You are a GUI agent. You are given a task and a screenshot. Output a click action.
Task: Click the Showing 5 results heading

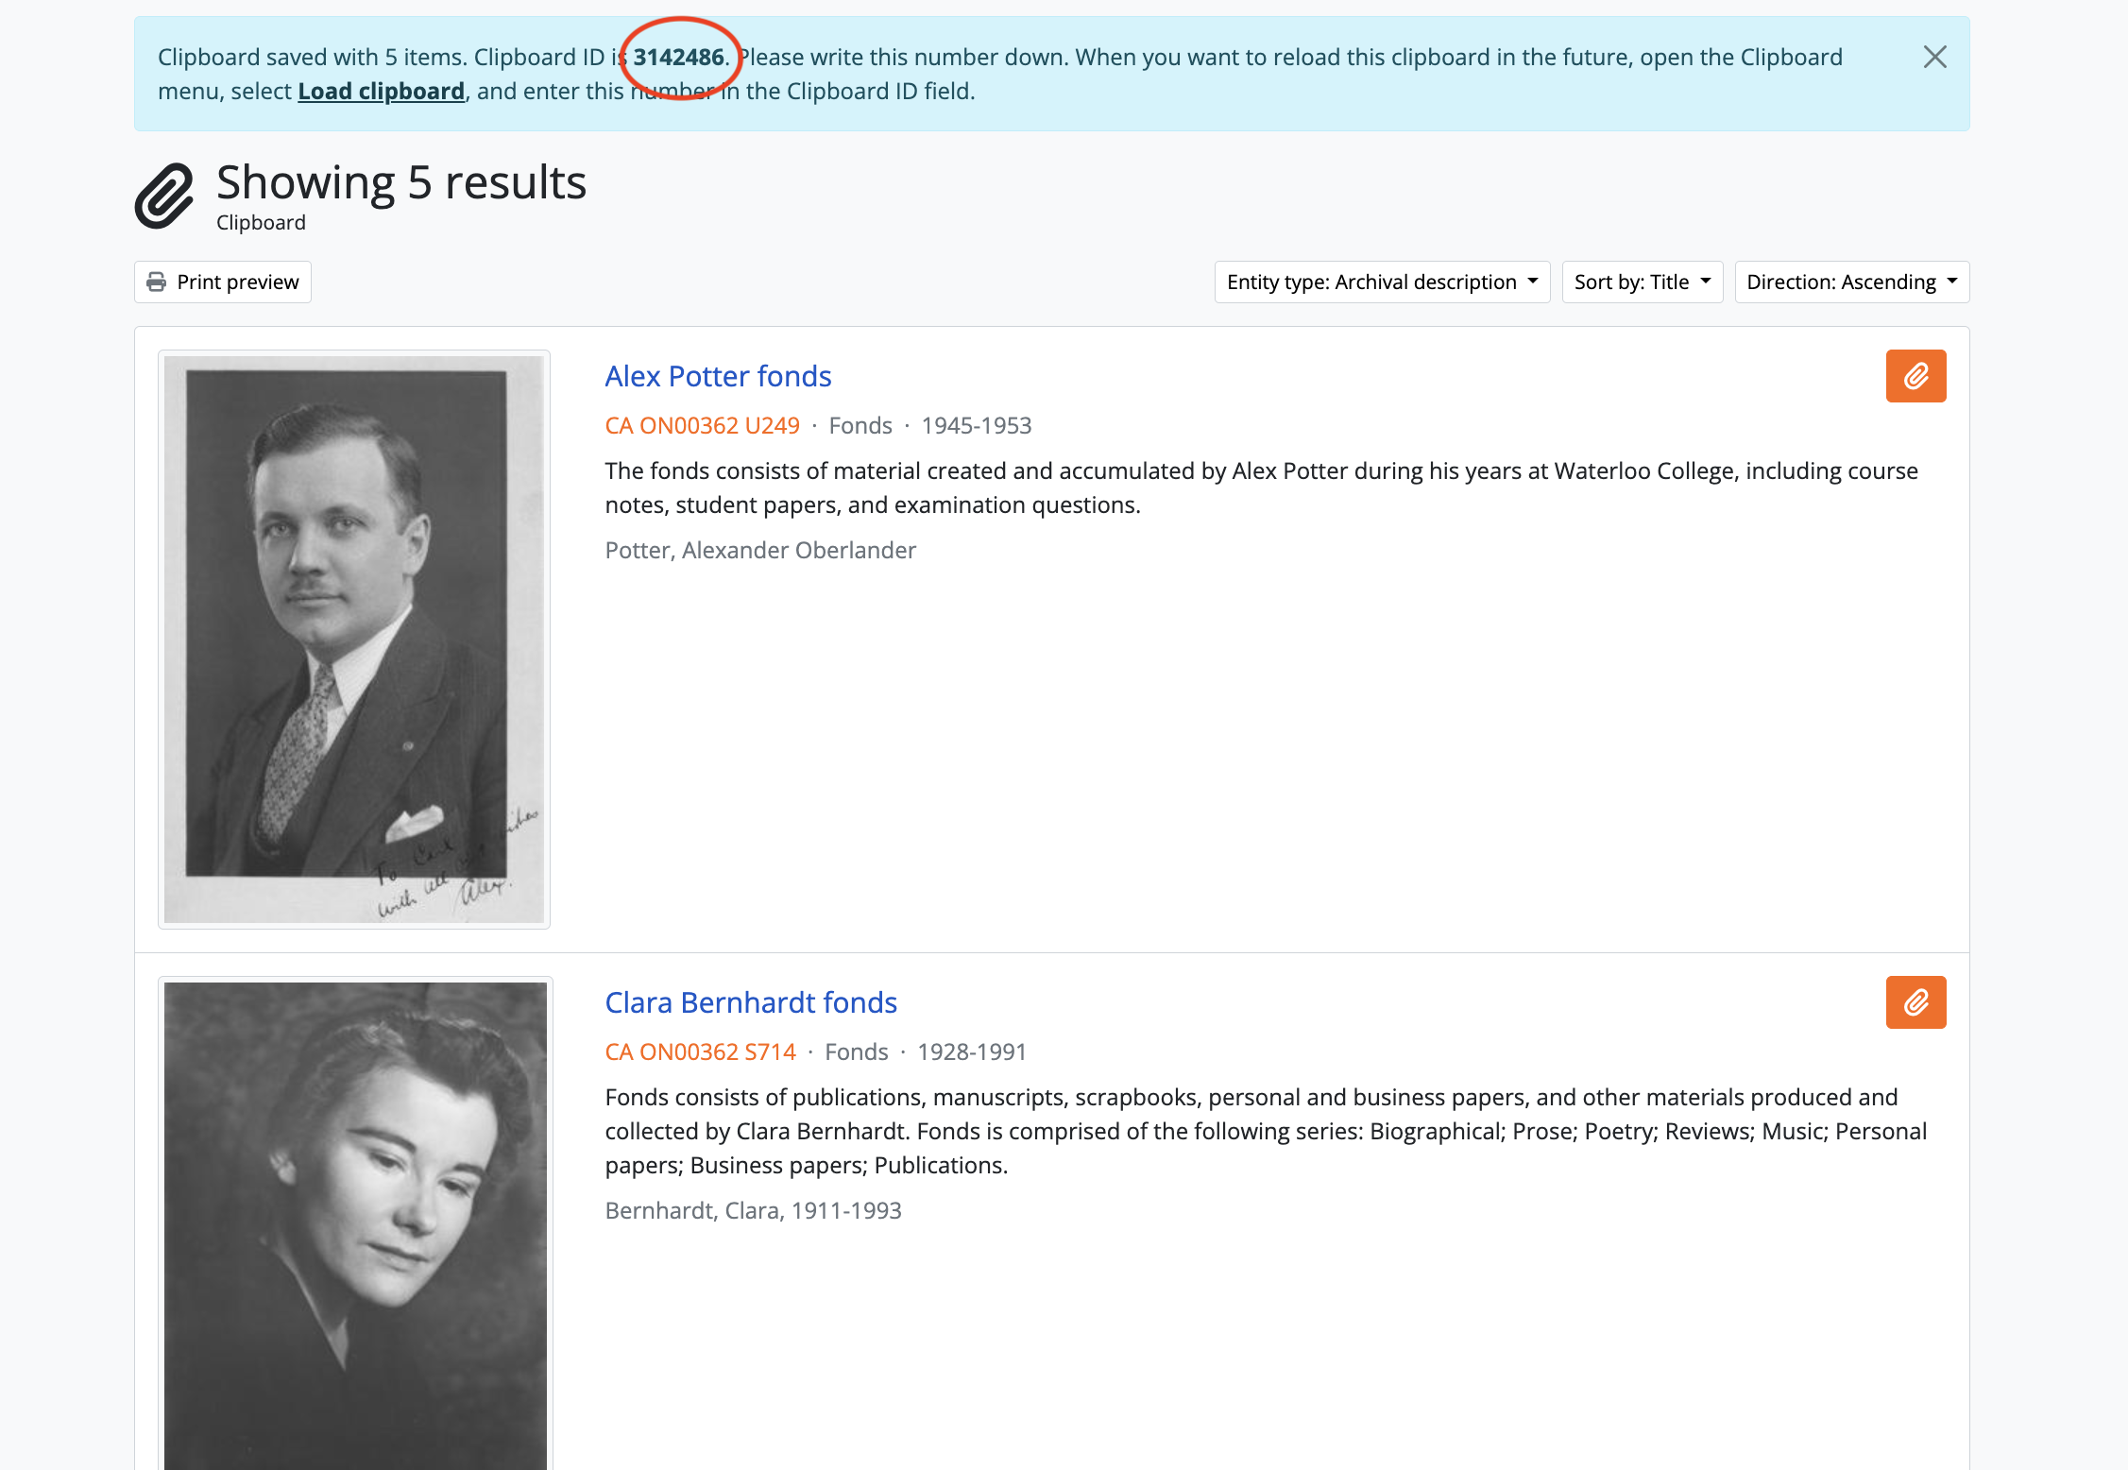(x=401, y=182)
